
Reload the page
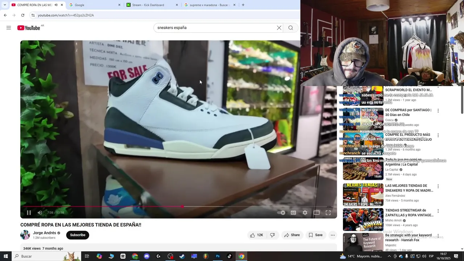click(22, 15)
